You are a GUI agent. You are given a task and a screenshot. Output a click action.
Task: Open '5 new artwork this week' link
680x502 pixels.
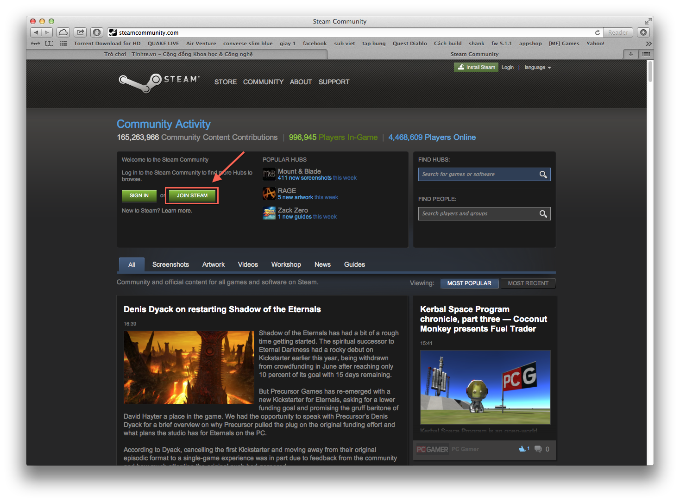pyautogui.click(x=308, y=197)
